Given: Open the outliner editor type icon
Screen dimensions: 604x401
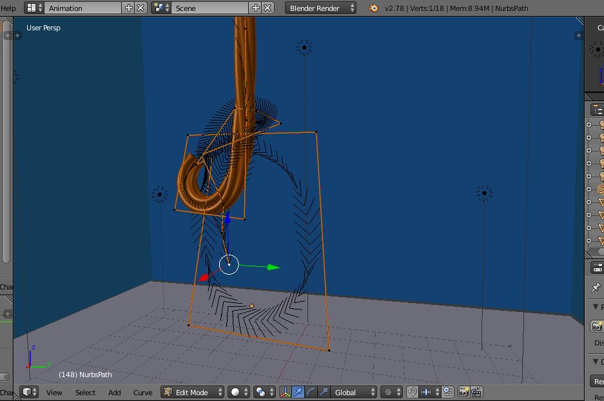Looking at the screenshot, I should click(598, 110).
